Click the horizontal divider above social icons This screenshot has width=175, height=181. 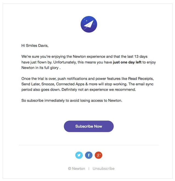(89, 145)
